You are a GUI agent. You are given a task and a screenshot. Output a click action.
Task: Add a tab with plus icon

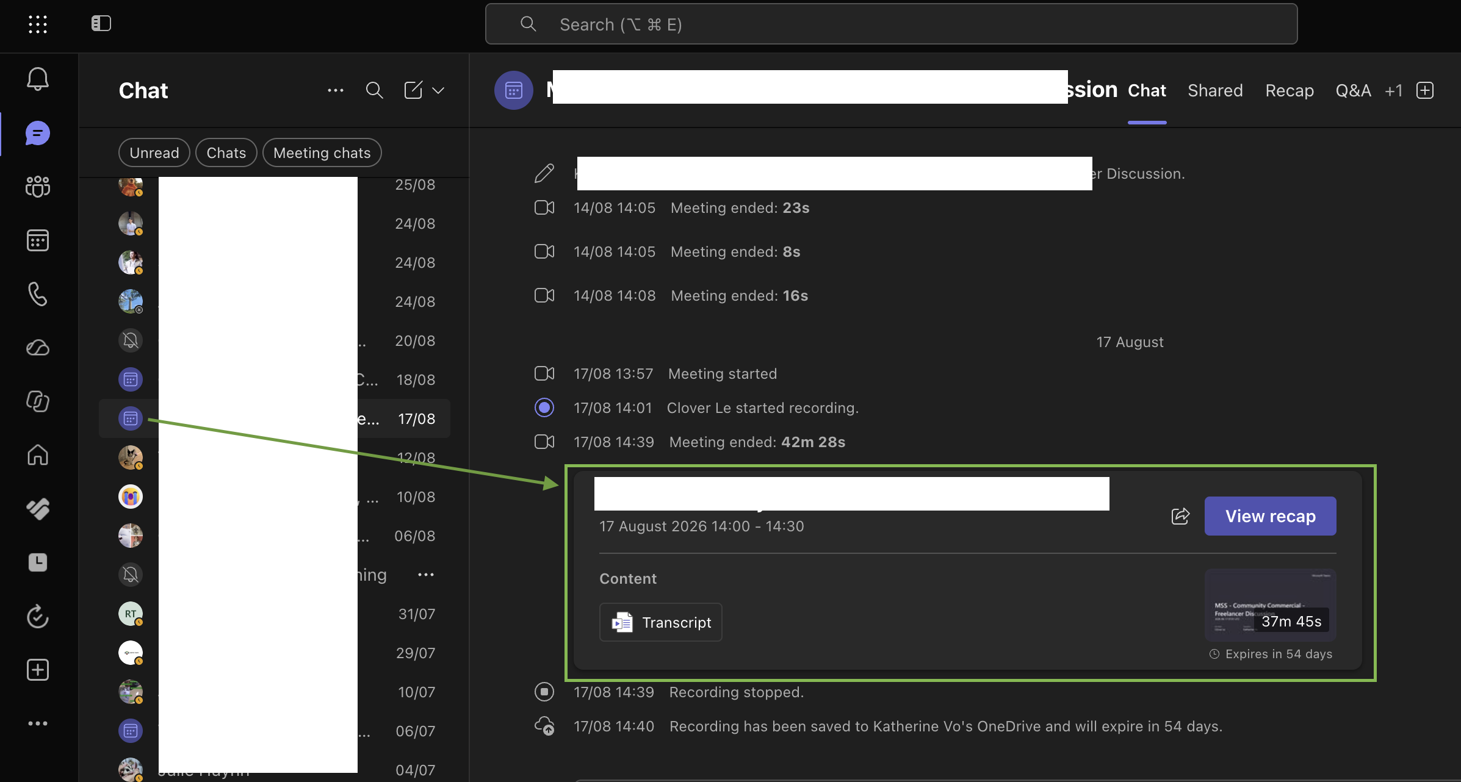(1425, 90)
